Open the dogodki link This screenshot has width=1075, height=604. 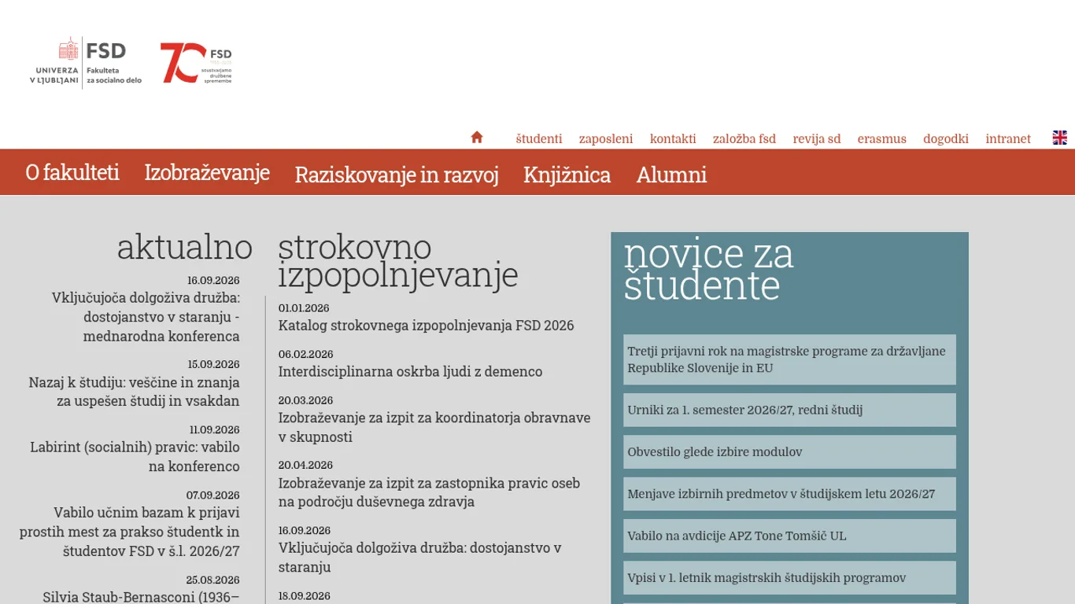tap(946, 139)
